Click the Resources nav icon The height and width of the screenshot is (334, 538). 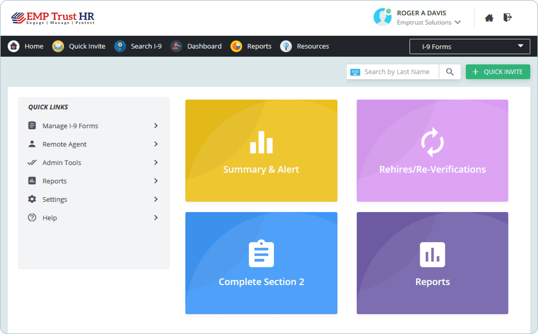point(286,46)
